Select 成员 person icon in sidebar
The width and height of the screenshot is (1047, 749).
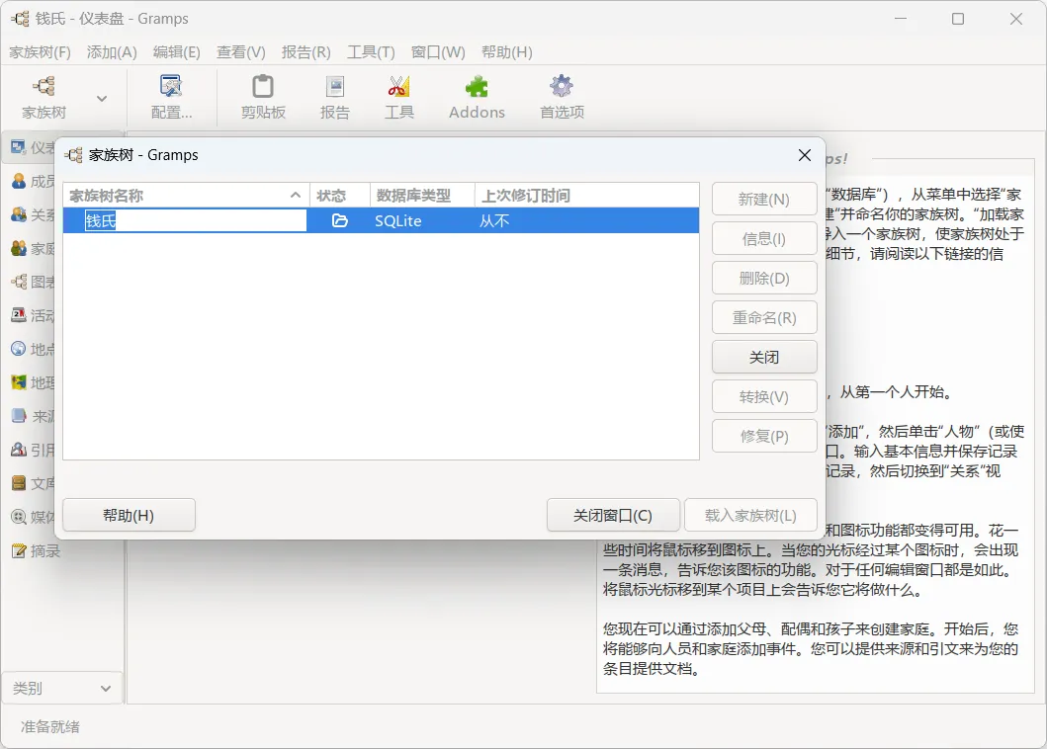[x=19, y=181]
